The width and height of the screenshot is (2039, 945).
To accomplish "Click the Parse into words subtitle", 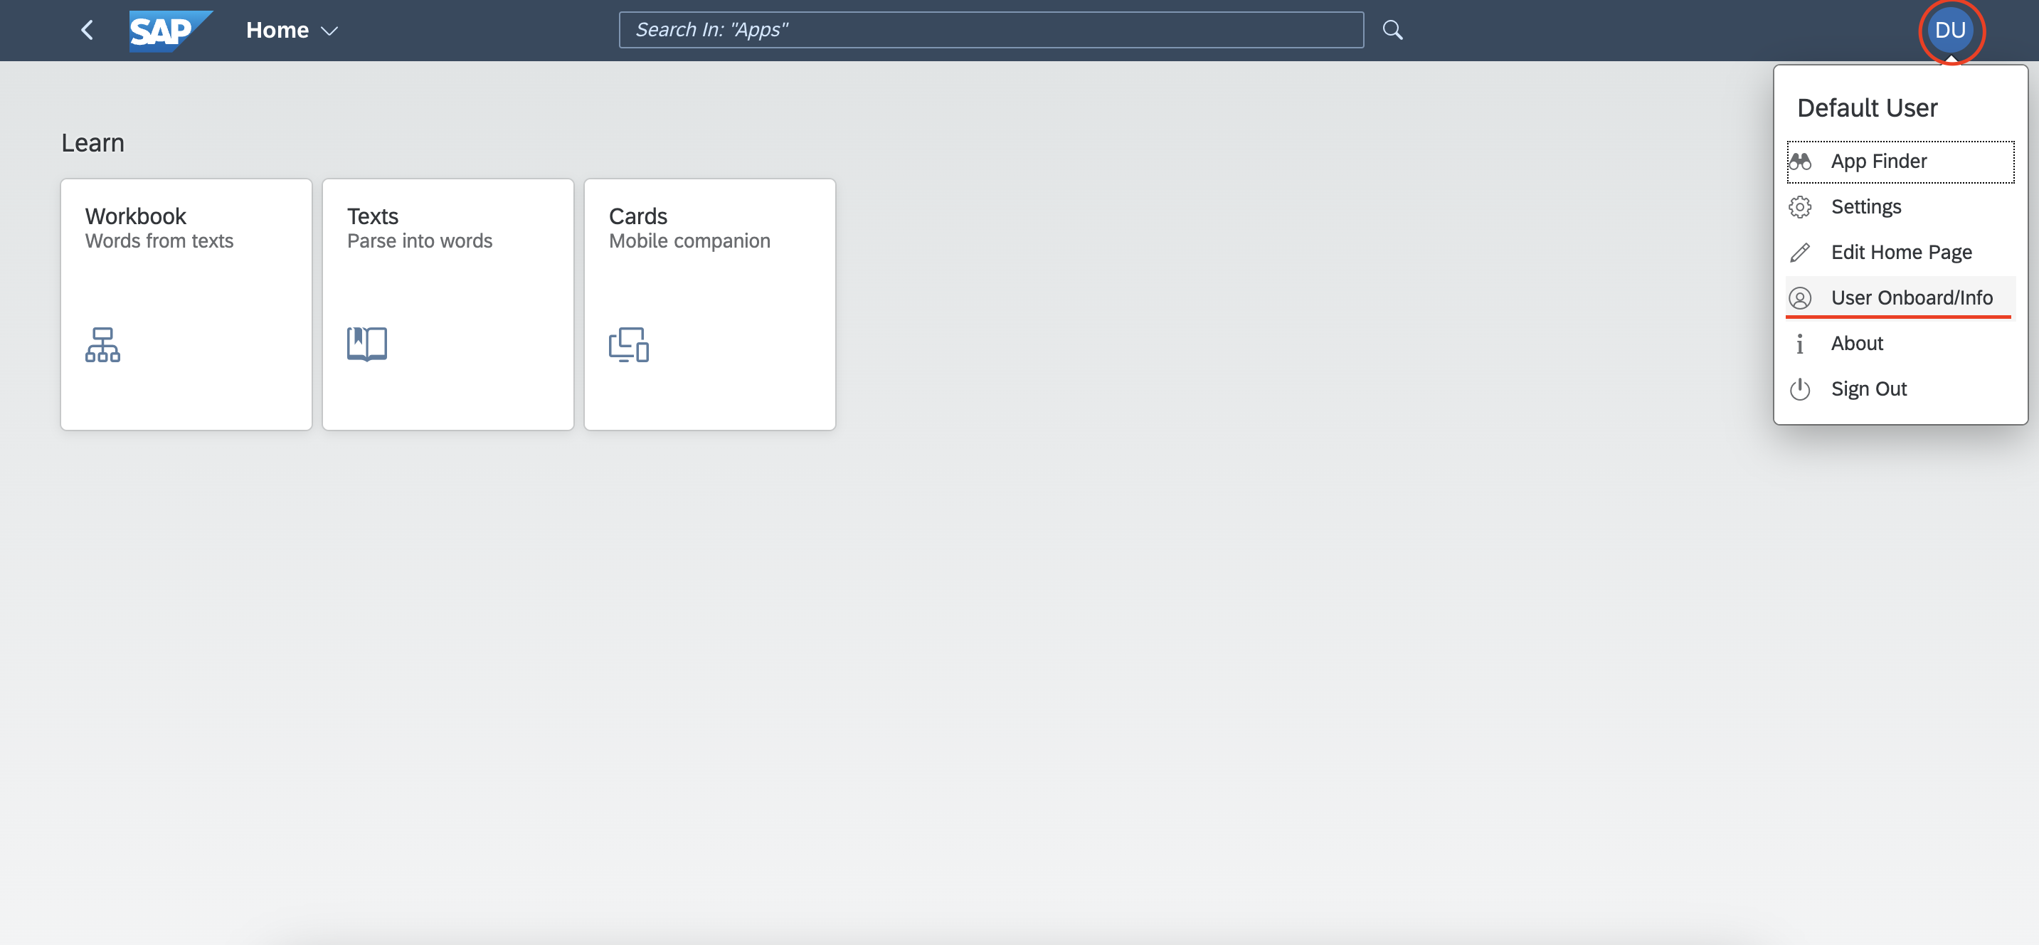I will (420, 241).
